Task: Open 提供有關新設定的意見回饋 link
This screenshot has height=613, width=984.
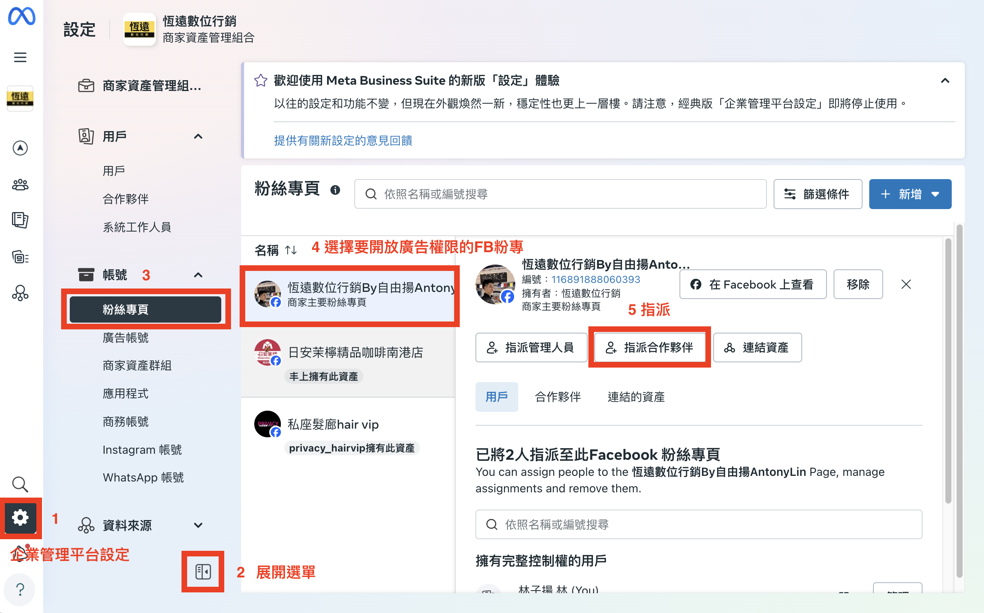Action: 343,141
